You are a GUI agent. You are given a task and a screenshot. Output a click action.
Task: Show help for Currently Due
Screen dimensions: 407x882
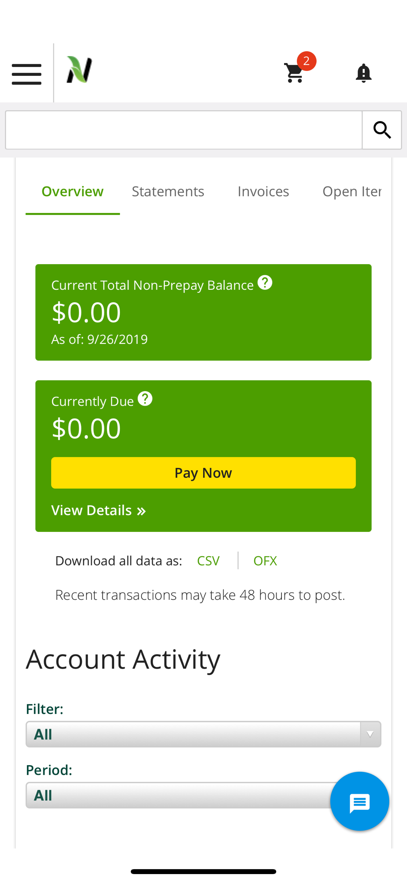coord(145,399)
